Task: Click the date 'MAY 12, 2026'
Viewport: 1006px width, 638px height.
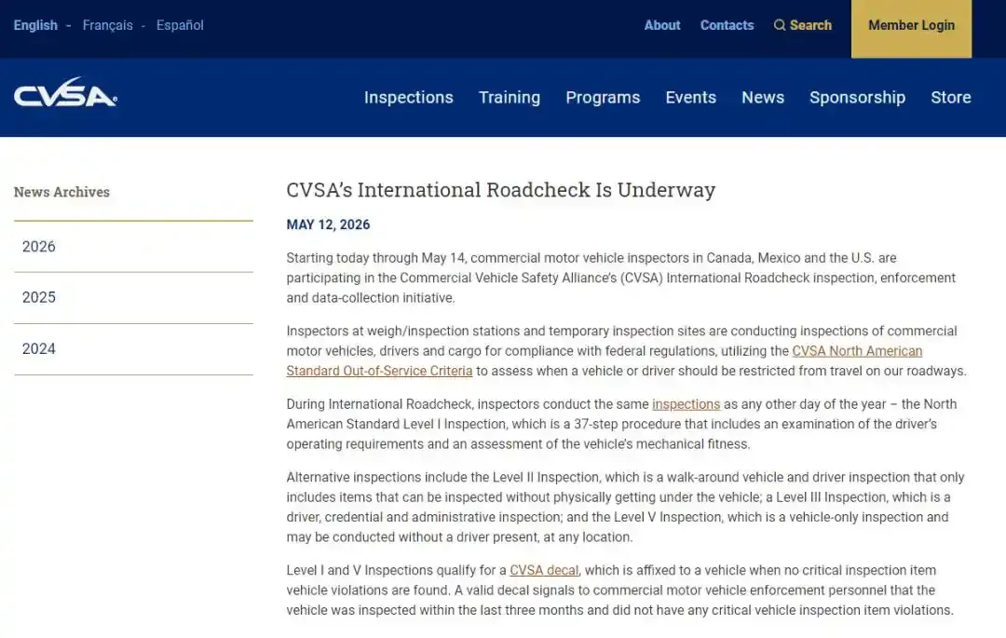Action: coord(328,224)
